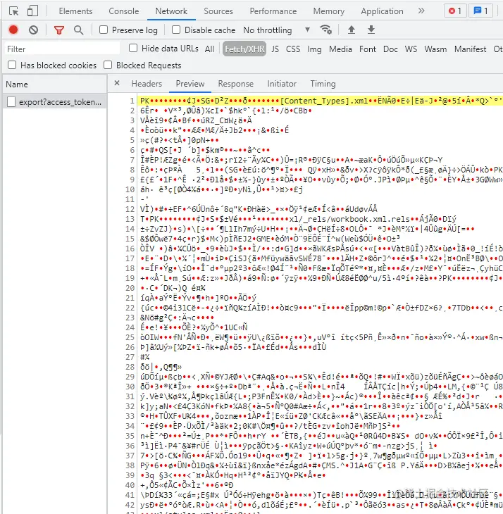Switch to the Memory panel
Image resolution: width=503 pixels, height=514 pixels.
point(329,11)
